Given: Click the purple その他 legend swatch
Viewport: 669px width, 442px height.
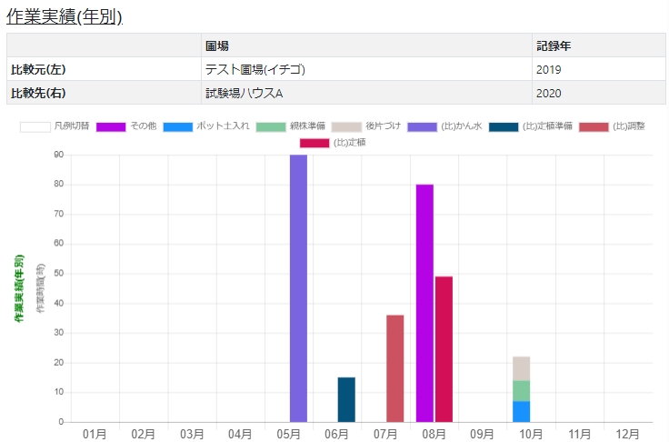Looking at the screenshot, I should pos(111,126).
